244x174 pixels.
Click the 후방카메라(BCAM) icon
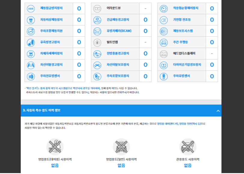(97, 31)
